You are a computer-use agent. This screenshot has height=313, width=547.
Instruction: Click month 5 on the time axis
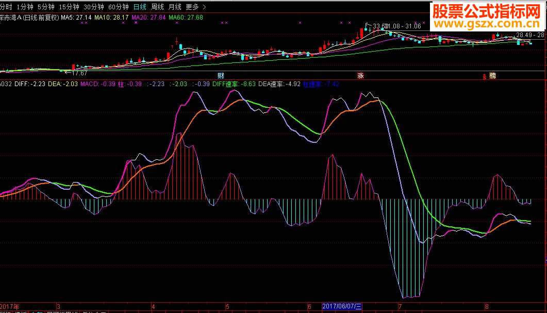(x=227, y=307)
